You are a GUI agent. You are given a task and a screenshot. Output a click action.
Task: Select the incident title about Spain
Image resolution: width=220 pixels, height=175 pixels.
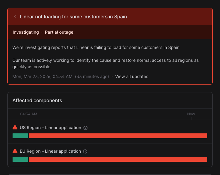coord(73,17)
